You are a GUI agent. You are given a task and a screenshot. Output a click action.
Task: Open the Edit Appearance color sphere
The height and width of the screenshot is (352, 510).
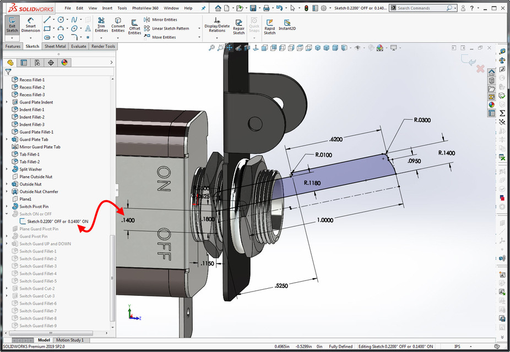click(379, 48)
